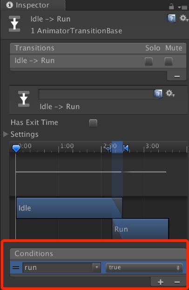
Task: Click the transition icon next to Idle -> Run title
Action: pos(14,24)
